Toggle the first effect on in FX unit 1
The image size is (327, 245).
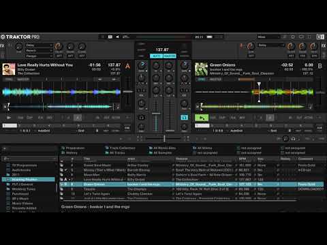[59, 56]
